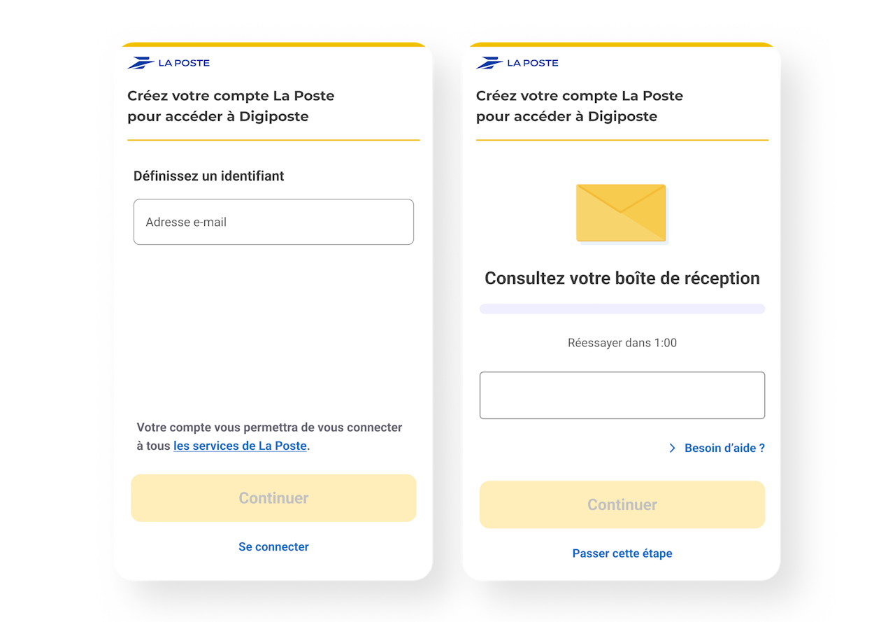Click right card title Créez votre compte

tap(580, 106)
